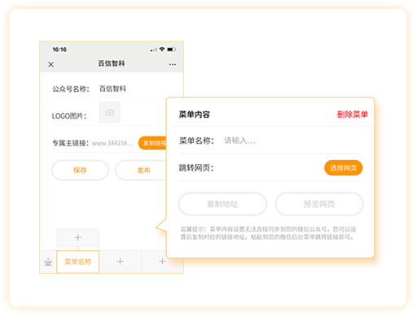Viewport: 417px width, 317px height.
Task: Click the 预览网页 button
Action: [x=319, y=204]
